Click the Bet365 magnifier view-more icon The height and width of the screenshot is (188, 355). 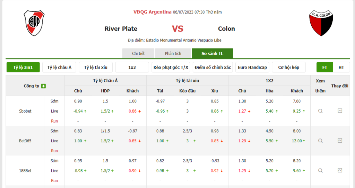tap(320, 141)
